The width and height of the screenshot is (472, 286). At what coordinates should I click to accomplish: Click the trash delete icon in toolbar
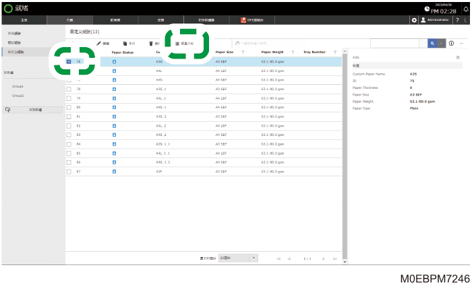pos(151,44)
